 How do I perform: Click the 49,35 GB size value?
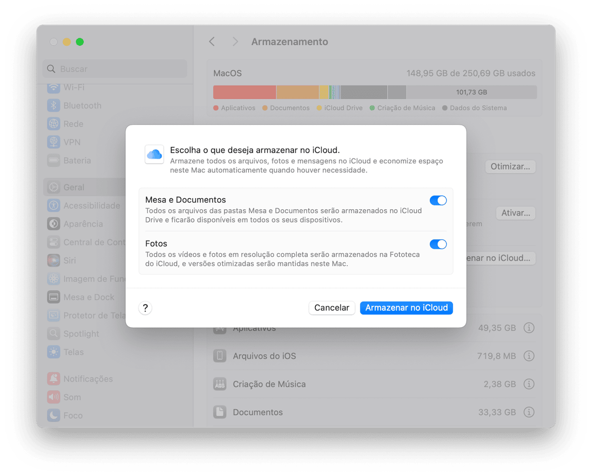(497, 328)
